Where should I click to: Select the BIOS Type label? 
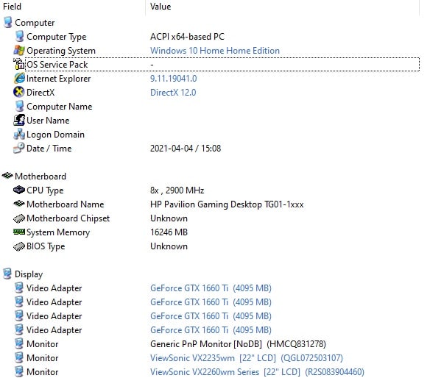46,246
